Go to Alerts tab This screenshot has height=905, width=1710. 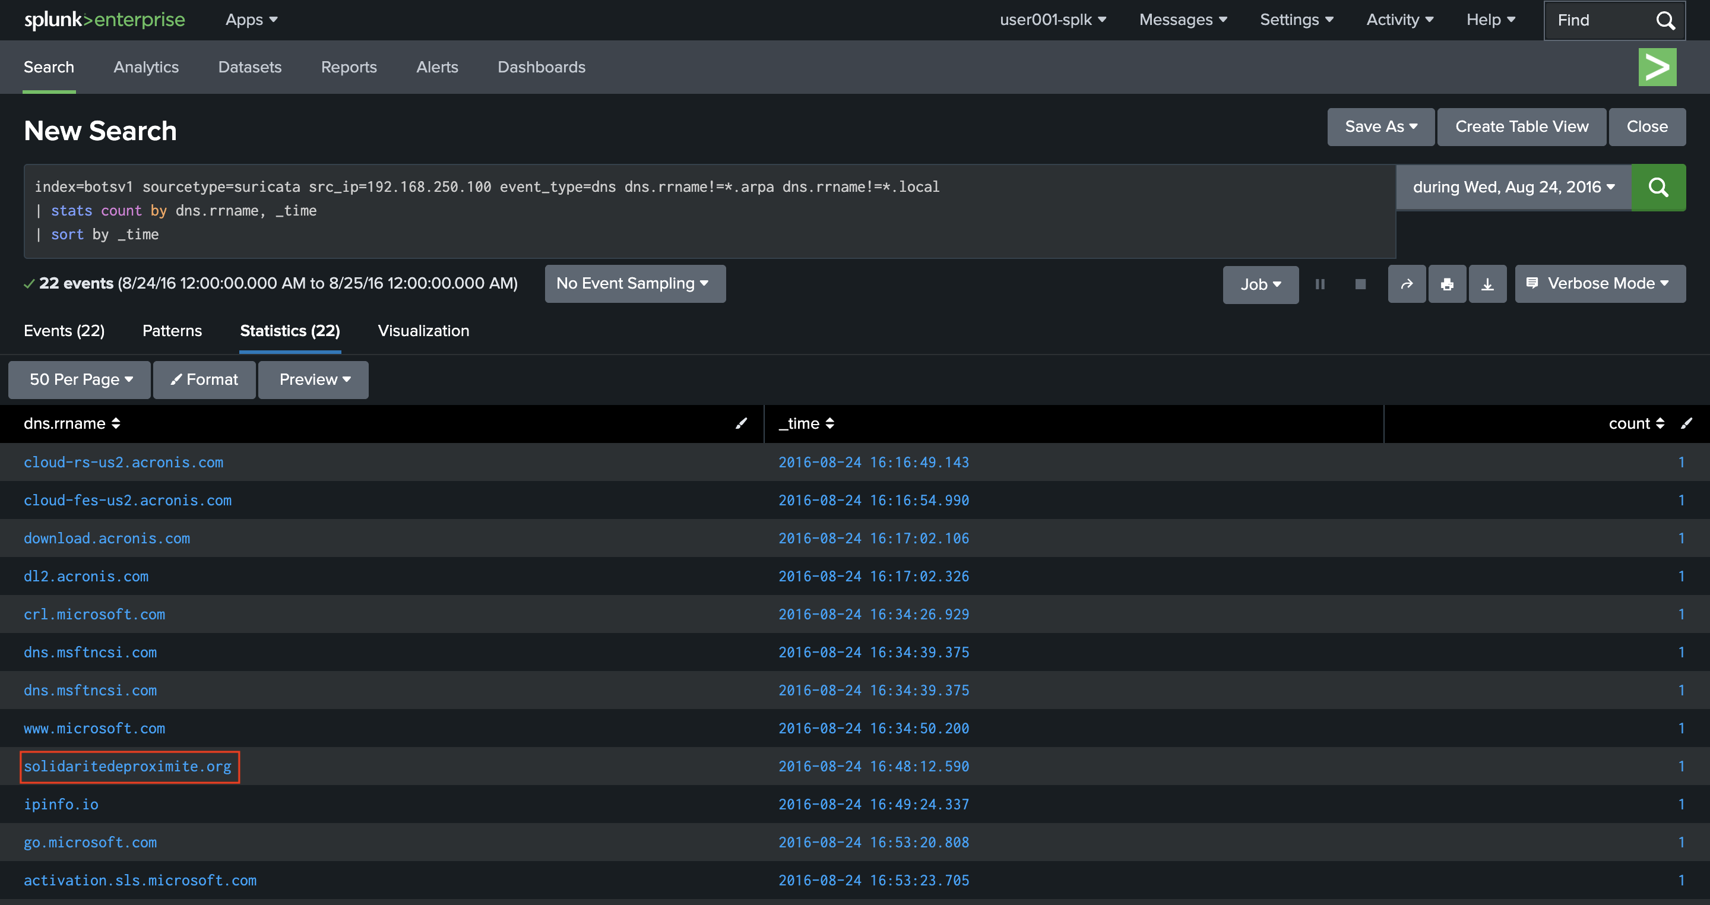[438, 67]
